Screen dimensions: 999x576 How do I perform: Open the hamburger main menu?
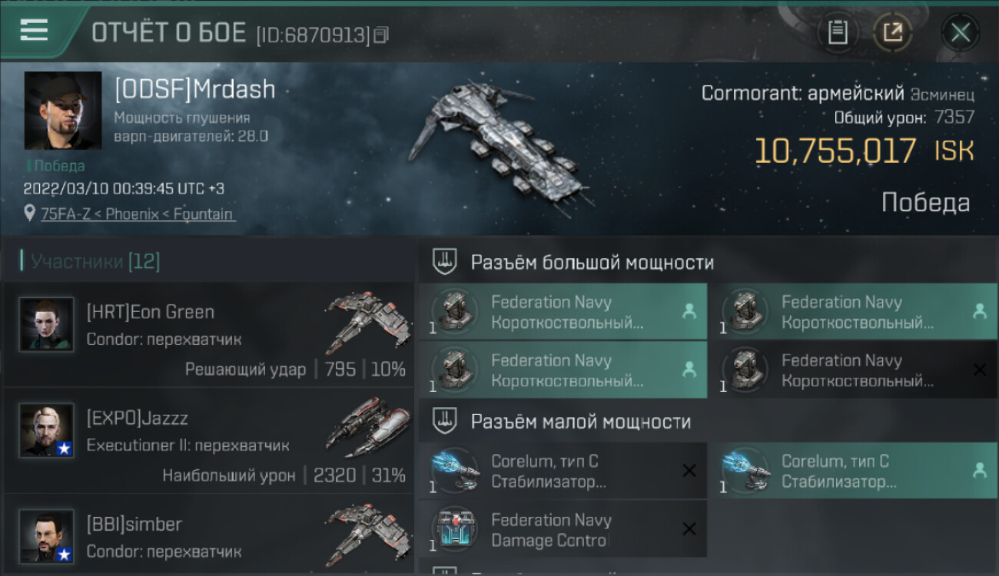[x=34, y=30]
